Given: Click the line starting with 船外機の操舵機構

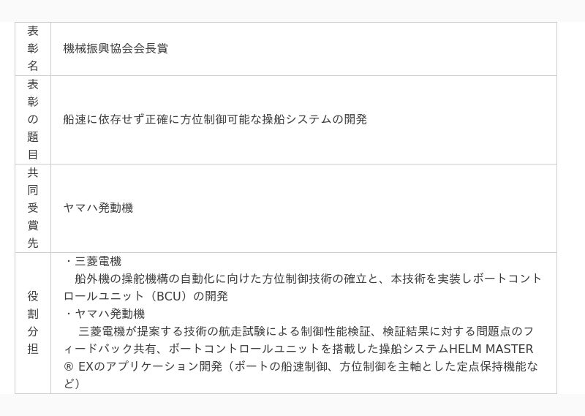Looking at the screenshot, I should click(219, 279).
